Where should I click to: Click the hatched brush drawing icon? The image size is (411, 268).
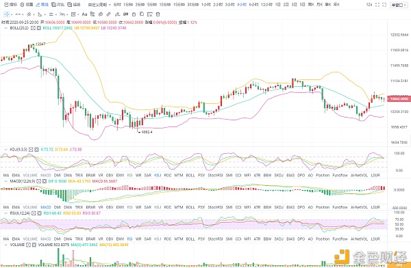point(92,14)
